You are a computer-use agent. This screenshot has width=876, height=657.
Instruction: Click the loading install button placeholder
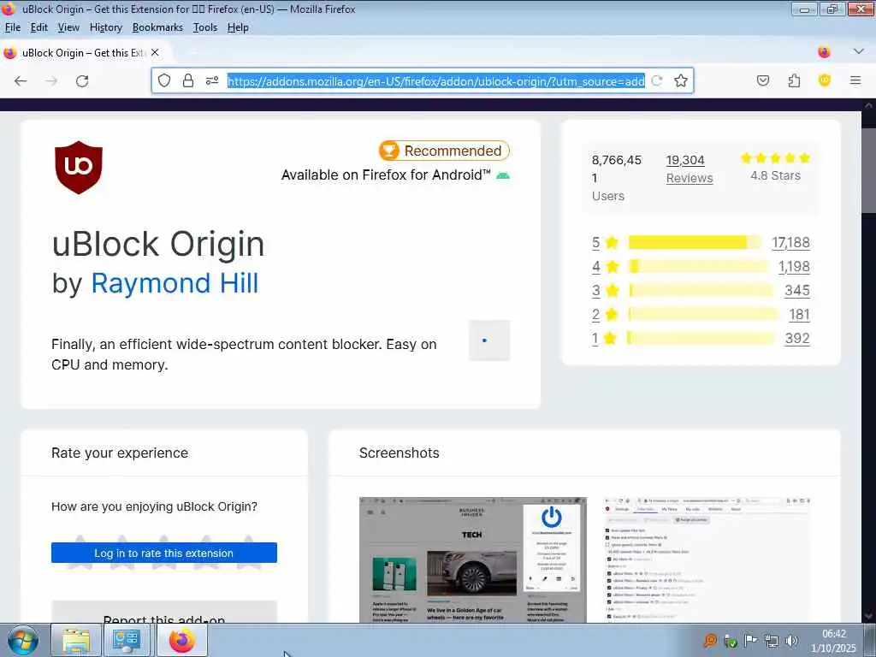(489, 340)
